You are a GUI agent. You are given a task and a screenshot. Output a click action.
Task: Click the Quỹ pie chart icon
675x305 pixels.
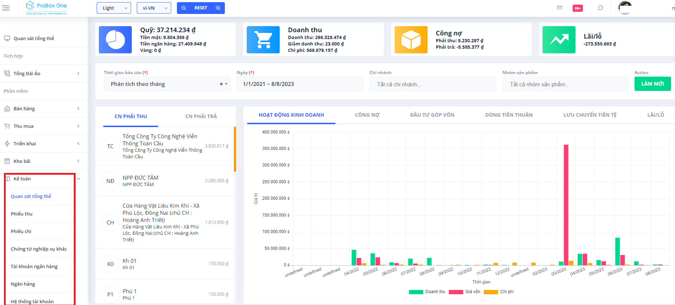pyautogui.click(x=115, y=40)
